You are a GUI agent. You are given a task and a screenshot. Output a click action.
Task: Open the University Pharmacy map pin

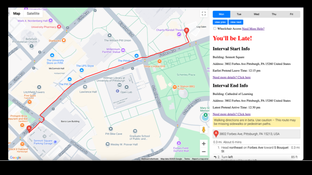(59, 27)
